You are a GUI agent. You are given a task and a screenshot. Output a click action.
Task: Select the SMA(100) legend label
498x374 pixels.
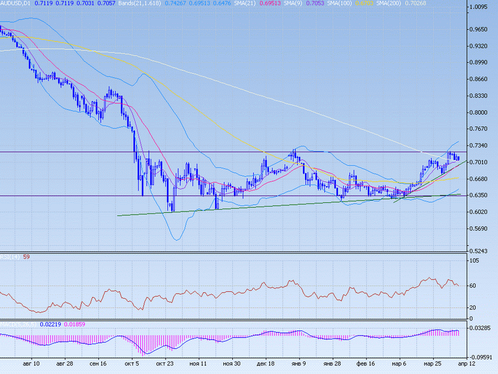tap(305, 4)
